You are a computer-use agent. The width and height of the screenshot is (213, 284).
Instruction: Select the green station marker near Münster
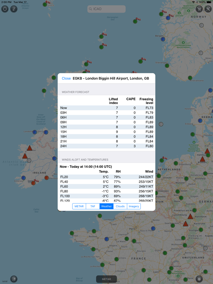coord(186,178)
